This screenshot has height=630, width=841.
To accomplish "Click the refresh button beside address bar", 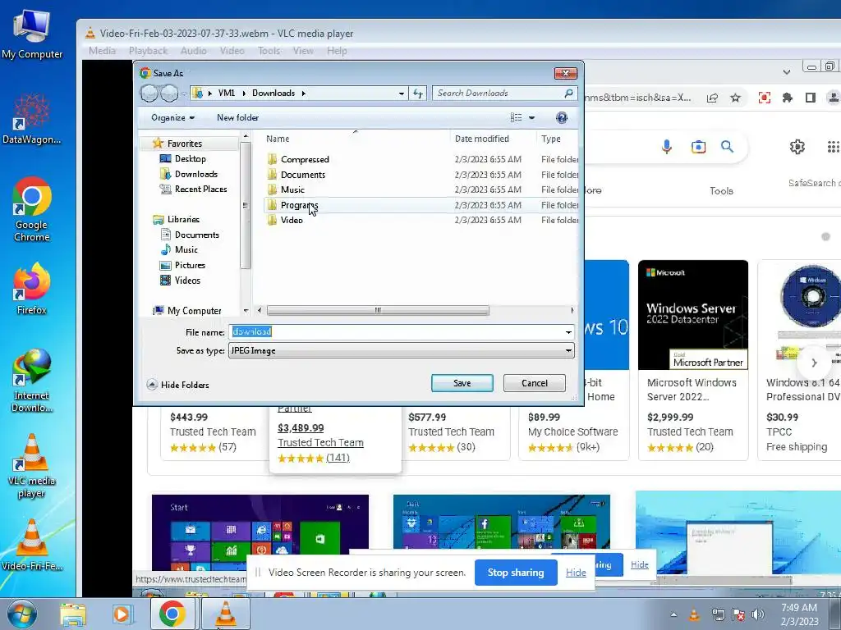I will pos(418,94).
